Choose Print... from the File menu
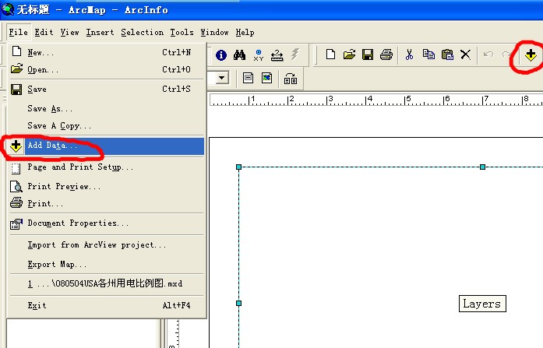The height and width of the screenshot is (348, 543). pos(106,203)
